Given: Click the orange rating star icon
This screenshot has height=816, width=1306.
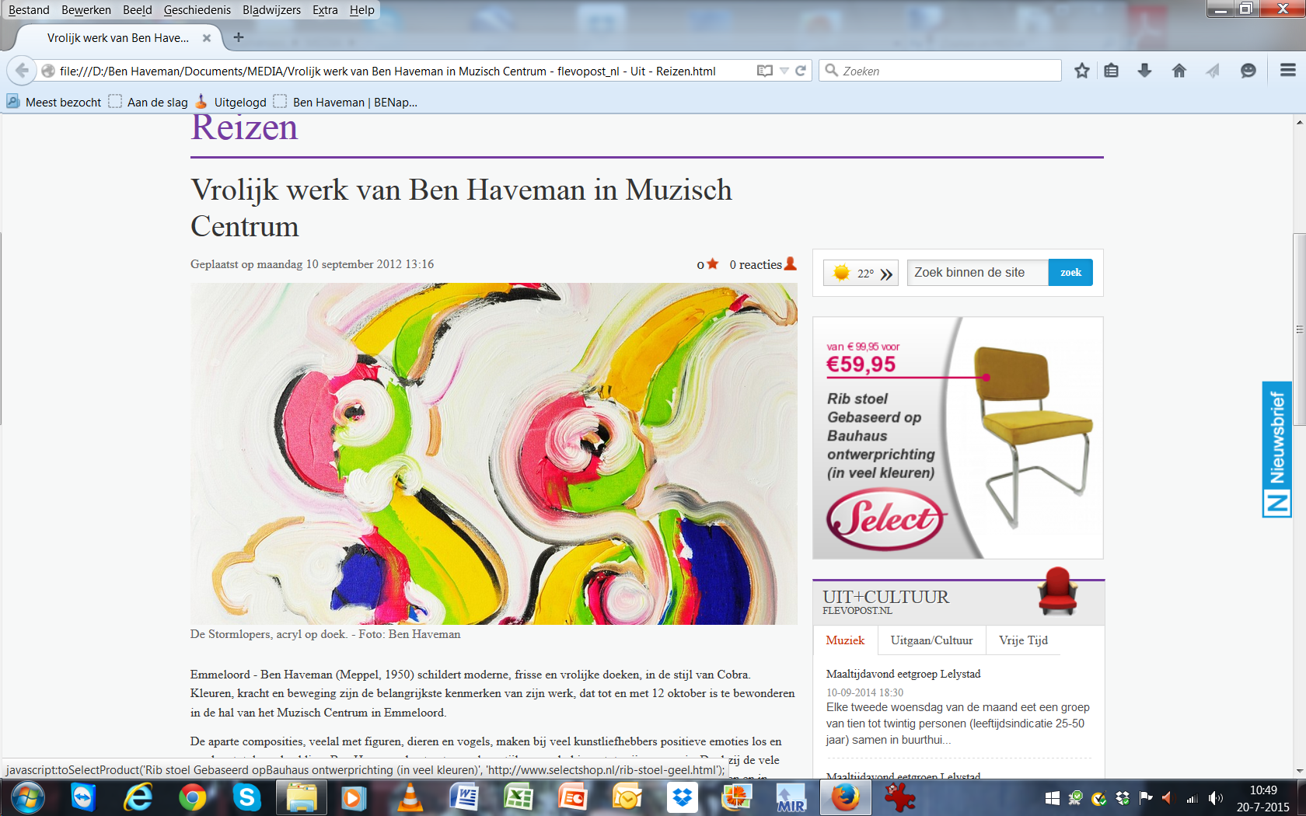Looking at the screenshot, I should click(712, 264).
